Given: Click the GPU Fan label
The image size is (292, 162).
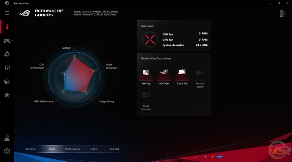Looking at the screenshot, I should [168, 40].
